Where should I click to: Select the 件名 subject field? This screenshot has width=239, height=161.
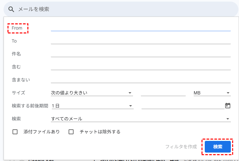point(141,54)
